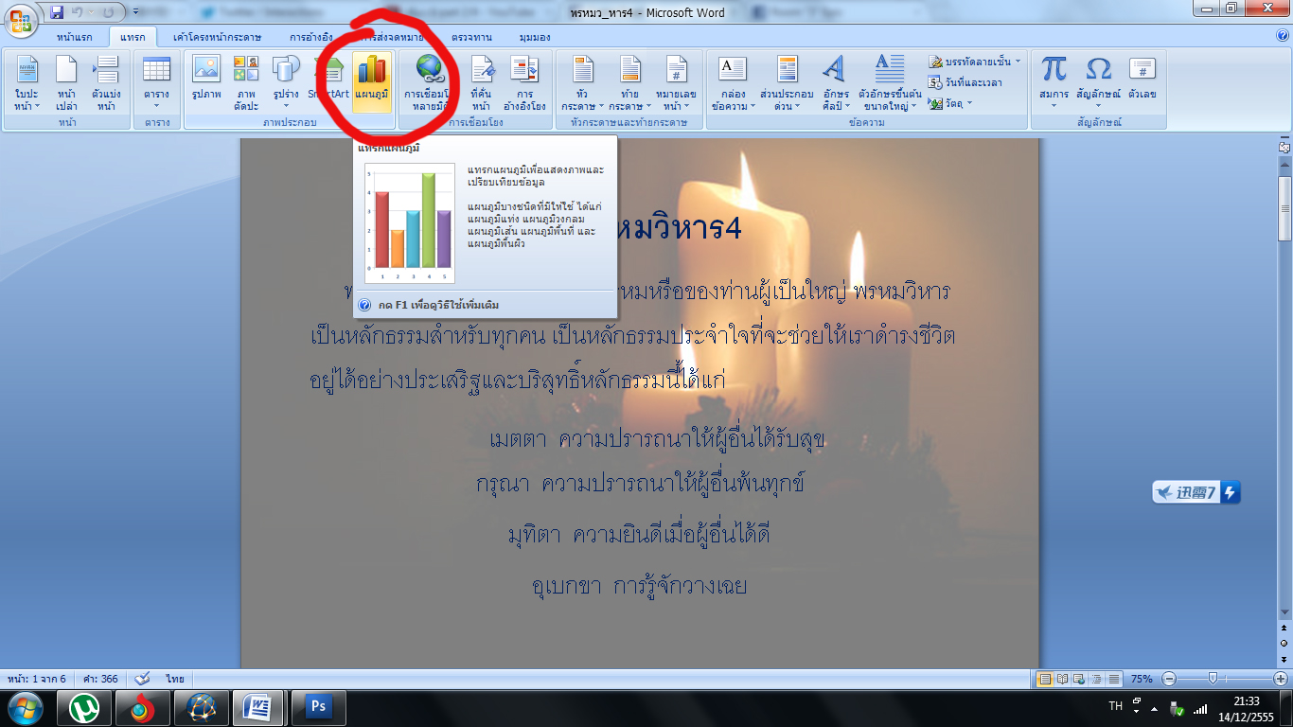Viewport: 1293px width, 727px height.
Task: Jump to next page with double-arrow down
Action: (1284, 659)
